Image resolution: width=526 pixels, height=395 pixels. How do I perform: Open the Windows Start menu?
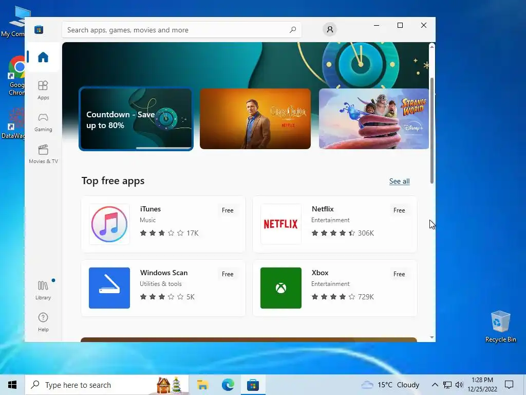(x=12, y=385)
